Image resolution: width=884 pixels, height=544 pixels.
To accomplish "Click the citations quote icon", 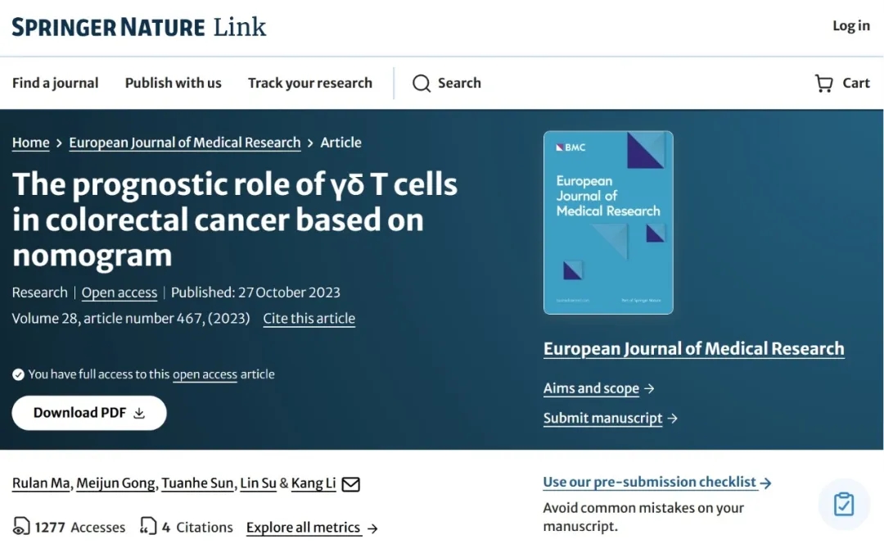I will coord(148,527).
